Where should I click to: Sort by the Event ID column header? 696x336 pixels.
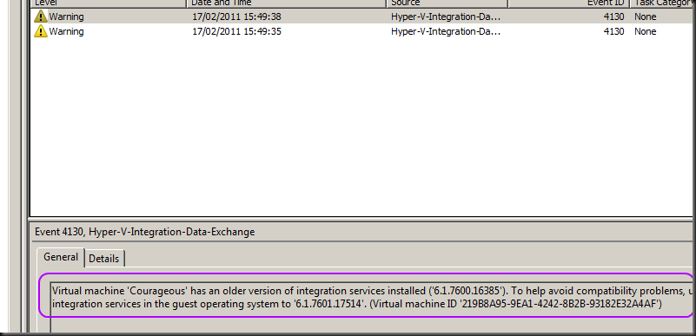568,3
